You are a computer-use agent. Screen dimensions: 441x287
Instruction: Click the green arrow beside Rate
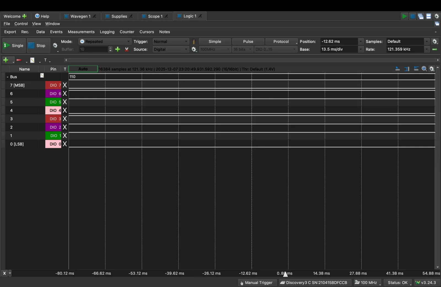click(x=435, y=49)
